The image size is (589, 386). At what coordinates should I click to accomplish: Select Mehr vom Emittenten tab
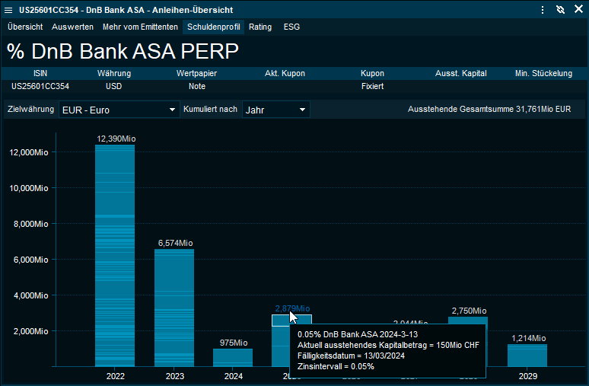point(141,27)
